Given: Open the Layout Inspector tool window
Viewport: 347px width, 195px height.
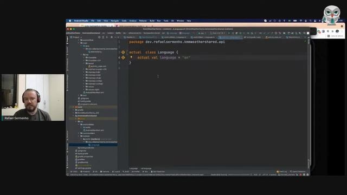Looking at the screenshot, I should click(x=298, y=172).
